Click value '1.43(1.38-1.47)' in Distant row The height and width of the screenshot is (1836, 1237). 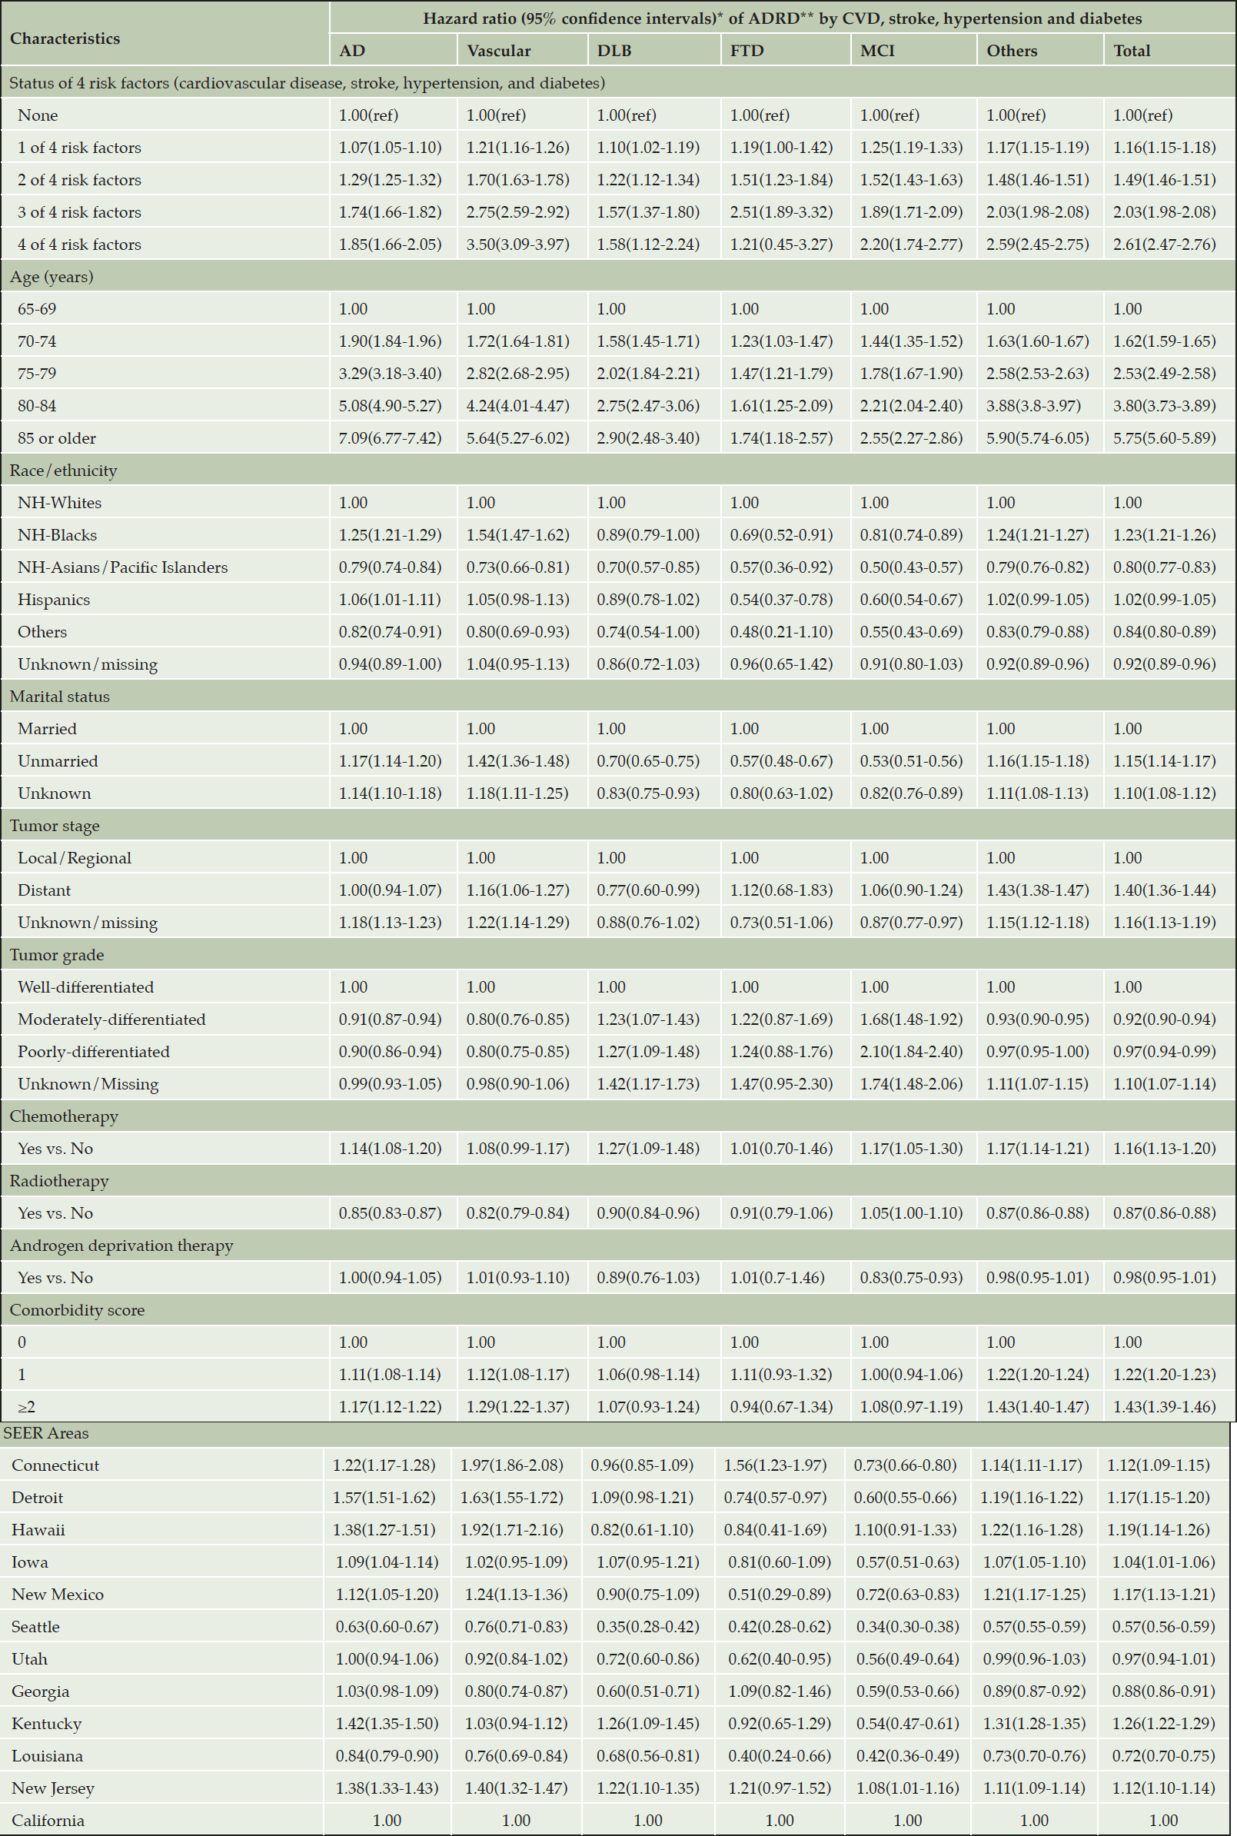tap(1037, 890)
